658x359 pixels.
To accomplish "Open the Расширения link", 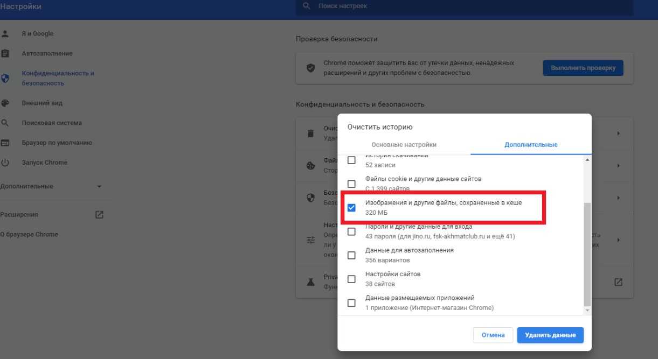I will 19,214.
